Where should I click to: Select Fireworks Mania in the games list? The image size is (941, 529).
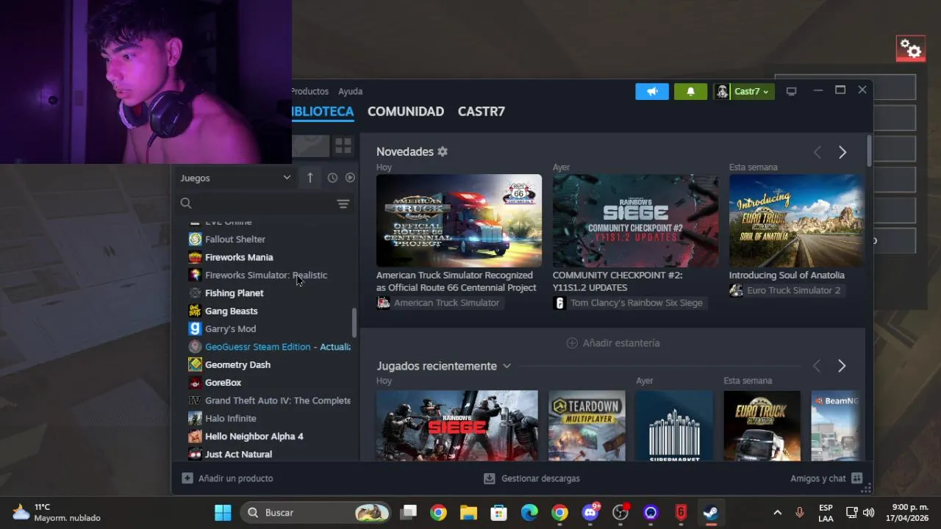click(x=239, y=257)
